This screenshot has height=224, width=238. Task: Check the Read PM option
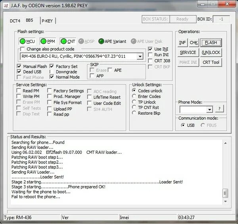[x=19, y=90]
